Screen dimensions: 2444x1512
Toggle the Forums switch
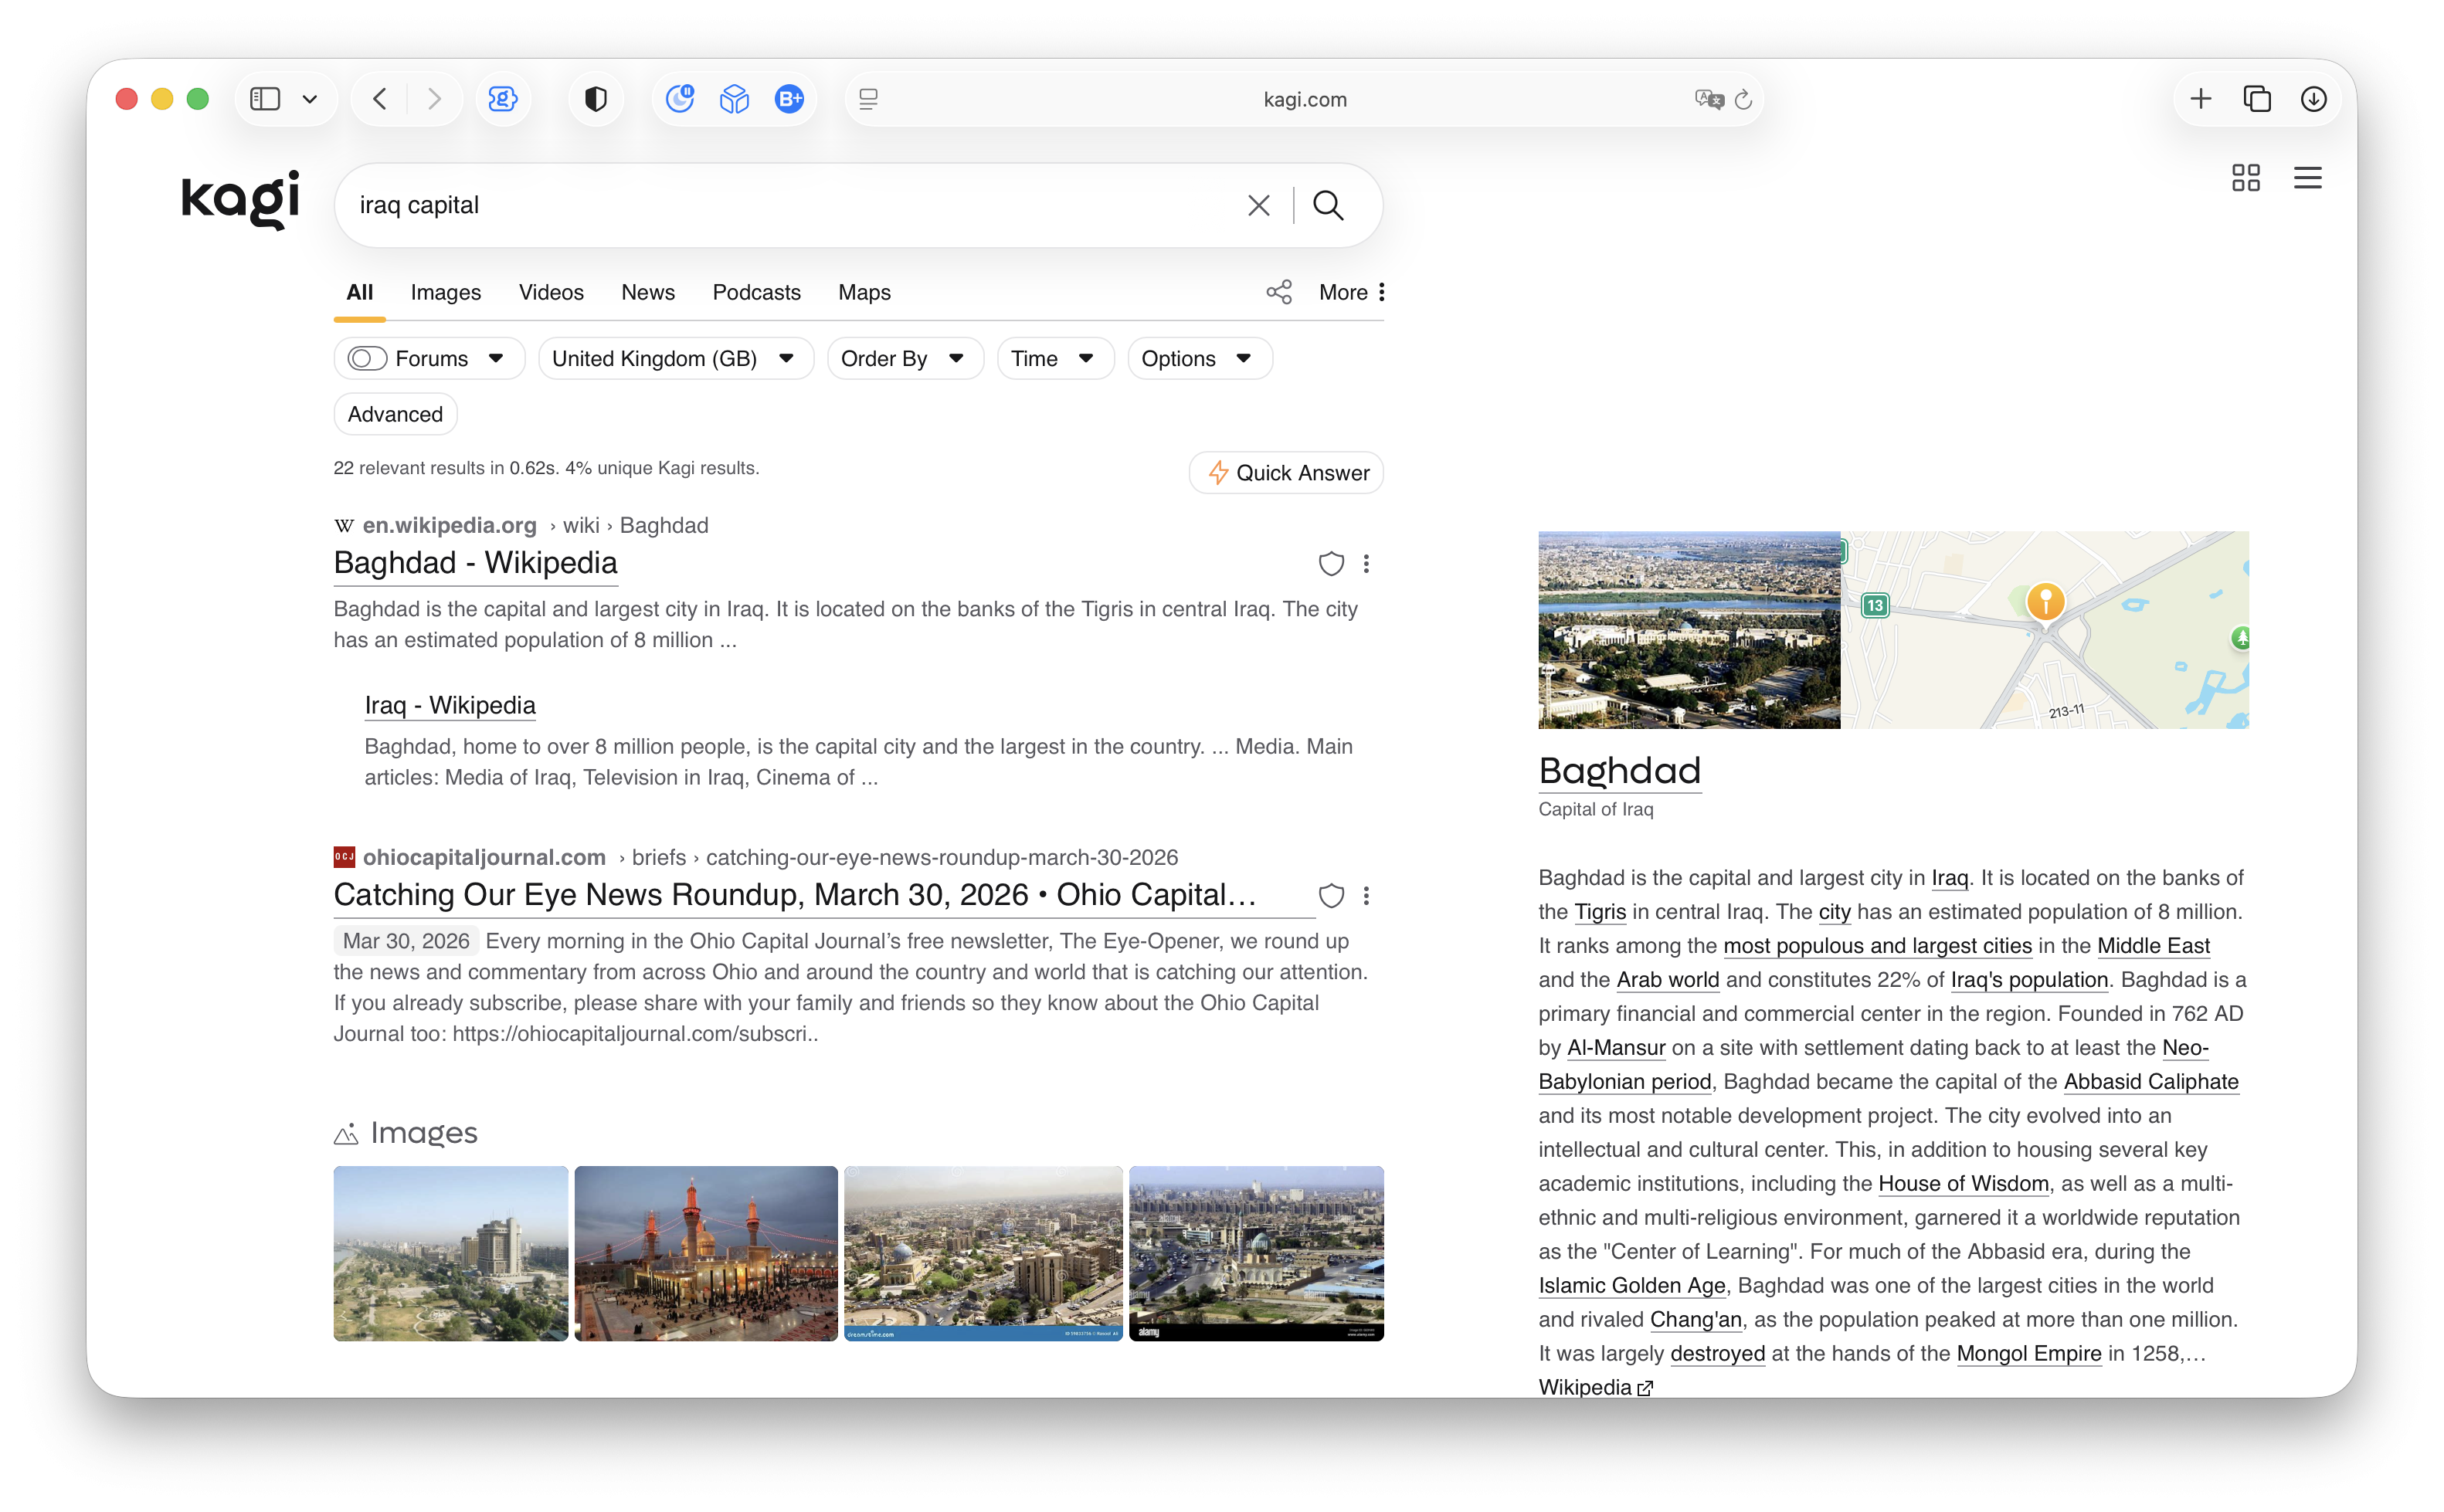[367, 359]
